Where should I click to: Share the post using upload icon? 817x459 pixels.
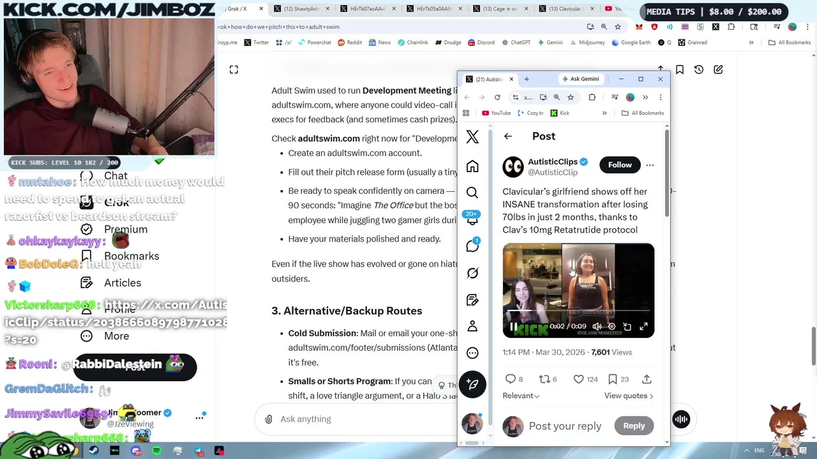pos(647,379)
